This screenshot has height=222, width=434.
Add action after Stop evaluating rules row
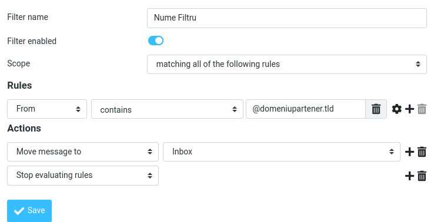tap(409, 176)
